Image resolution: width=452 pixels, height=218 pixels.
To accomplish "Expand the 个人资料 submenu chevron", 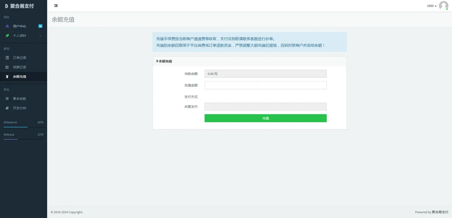I will (x=40, y=37).
